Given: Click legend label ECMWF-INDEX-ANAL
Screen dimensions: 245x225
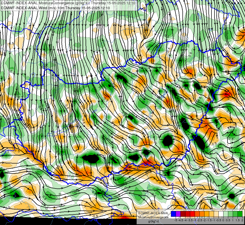Looking at the screenshot, I should (153, 213).
